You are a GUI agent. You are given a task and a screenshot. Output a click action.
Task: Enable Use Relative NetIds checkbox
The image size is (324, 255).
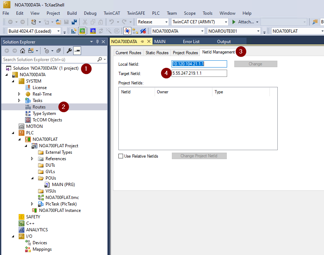[x=121, y=156]
